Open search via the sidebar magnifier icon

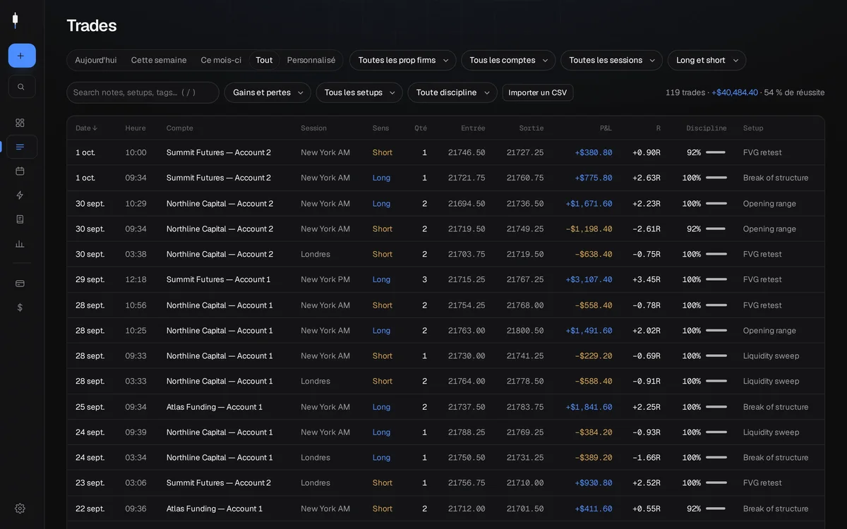(21, 87)
